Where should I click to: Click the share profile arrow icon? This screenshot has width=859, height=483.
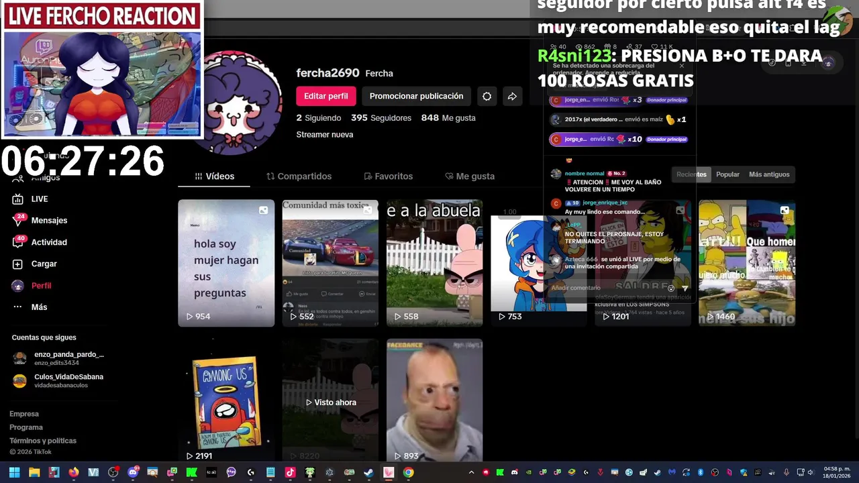tap(512, 96)
